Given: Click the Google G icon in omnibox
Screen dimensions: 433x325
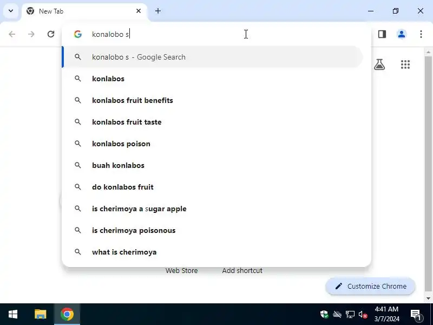Looking at the screenshot, I should click(78, 34).
